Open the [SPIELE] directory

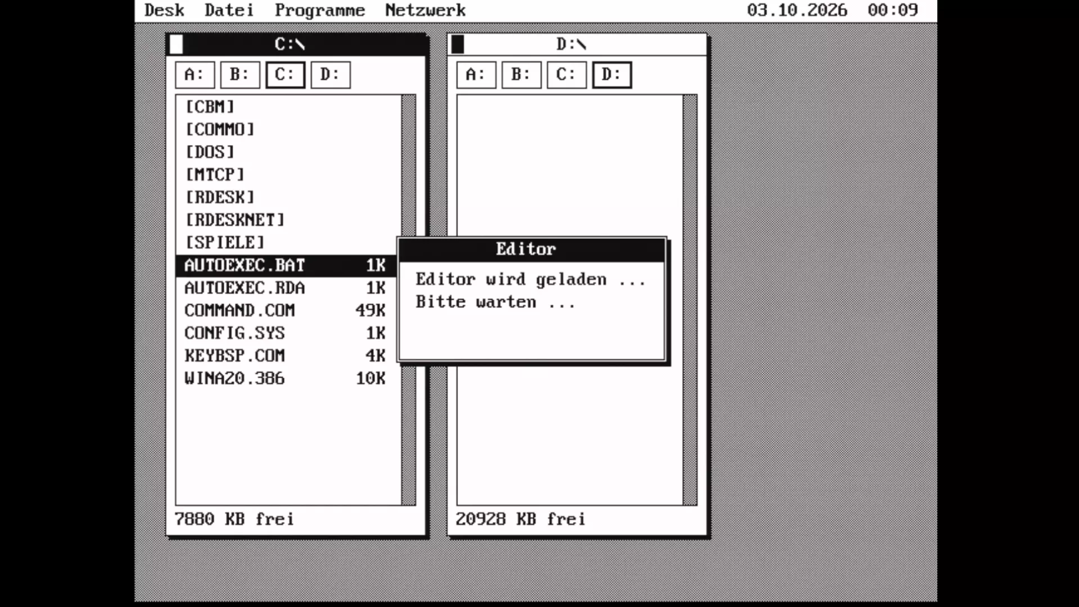coord(225,242)
